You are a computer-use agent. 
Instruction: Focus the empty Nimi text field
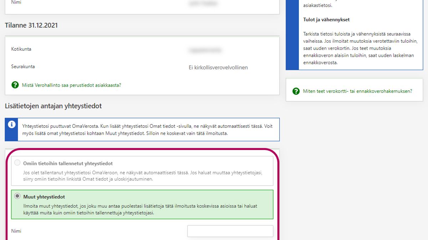pyautogui.click(x=230, y=231)
